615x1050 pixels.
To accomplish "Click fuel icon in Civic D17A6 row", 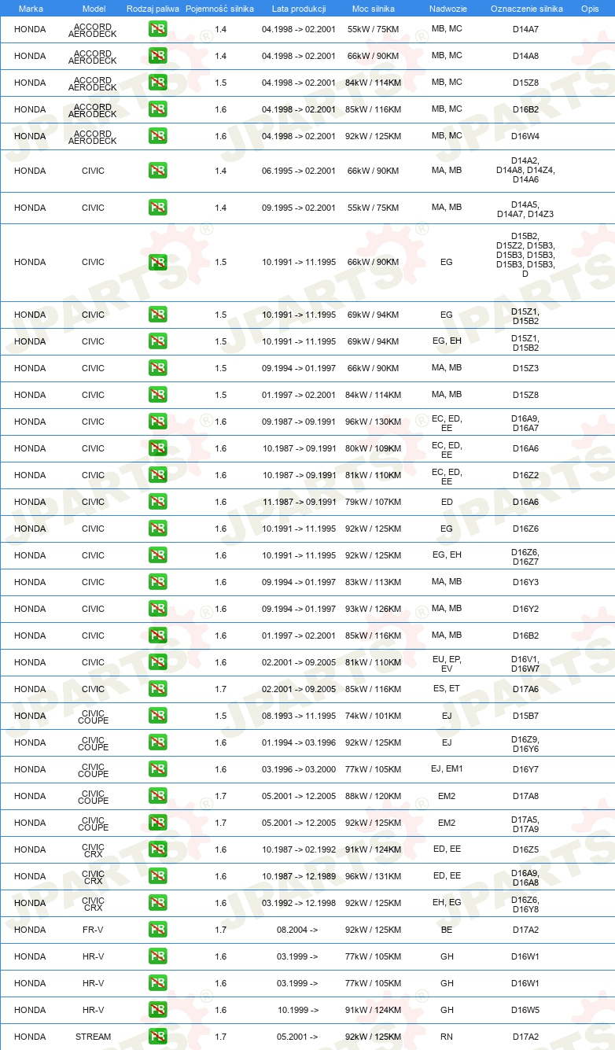I will (x=157, y=689).
